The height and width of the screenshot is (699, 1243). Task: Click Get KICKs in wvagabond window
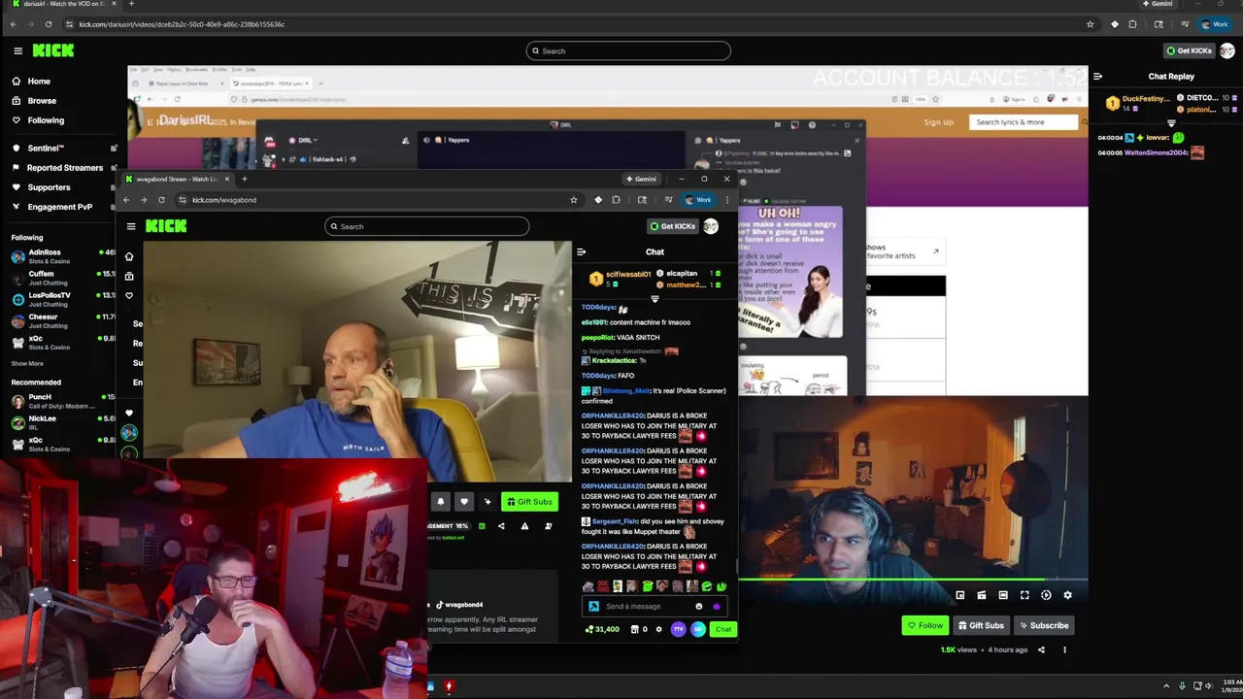click(x=673, y=226)
